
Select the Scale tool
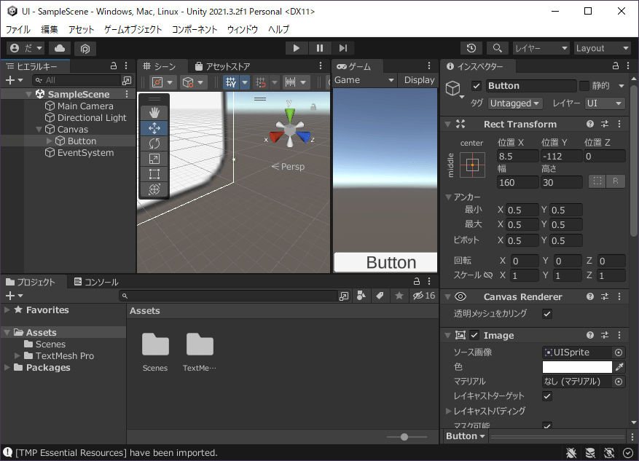click(x=154, y=159)
